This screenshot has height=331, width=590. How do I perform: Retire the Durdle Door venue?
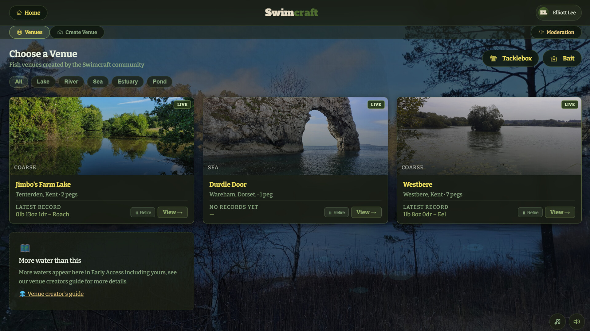(336, 212)
